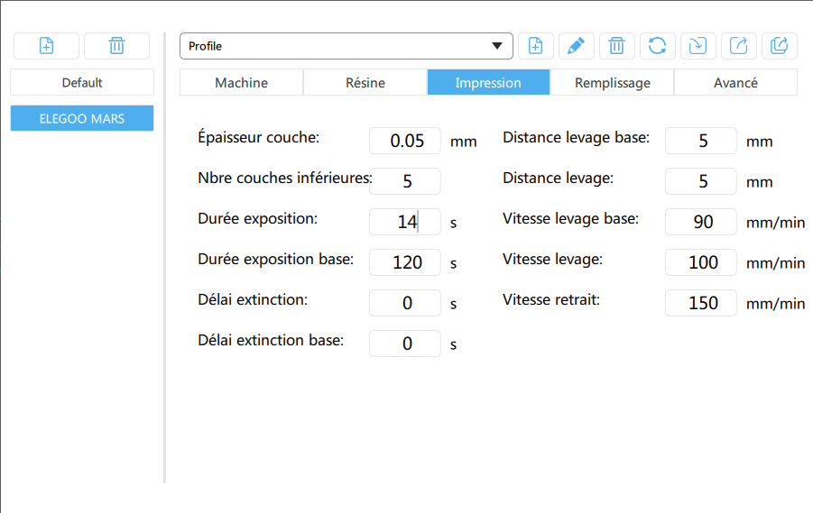Click the Vitesse levage field showing 100
Viewport: 813px width, 513px height.
tap(701, 262)
